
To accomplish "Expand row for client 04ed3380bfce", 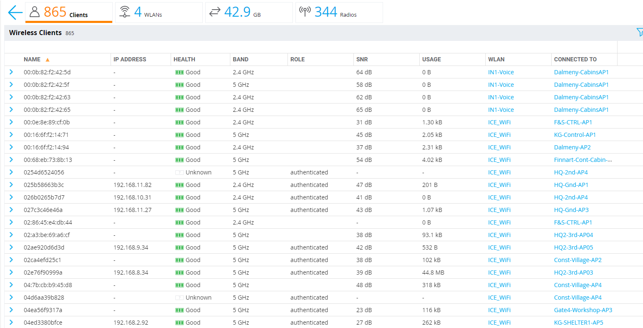I will (x=11, y=323).
